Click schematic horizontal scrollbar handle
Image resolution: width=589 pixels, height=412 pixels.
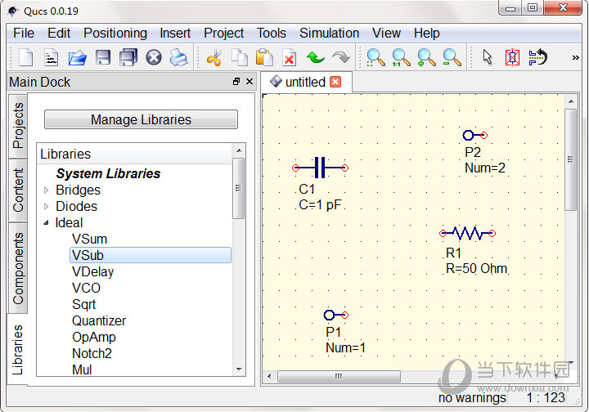click(339, 376)
